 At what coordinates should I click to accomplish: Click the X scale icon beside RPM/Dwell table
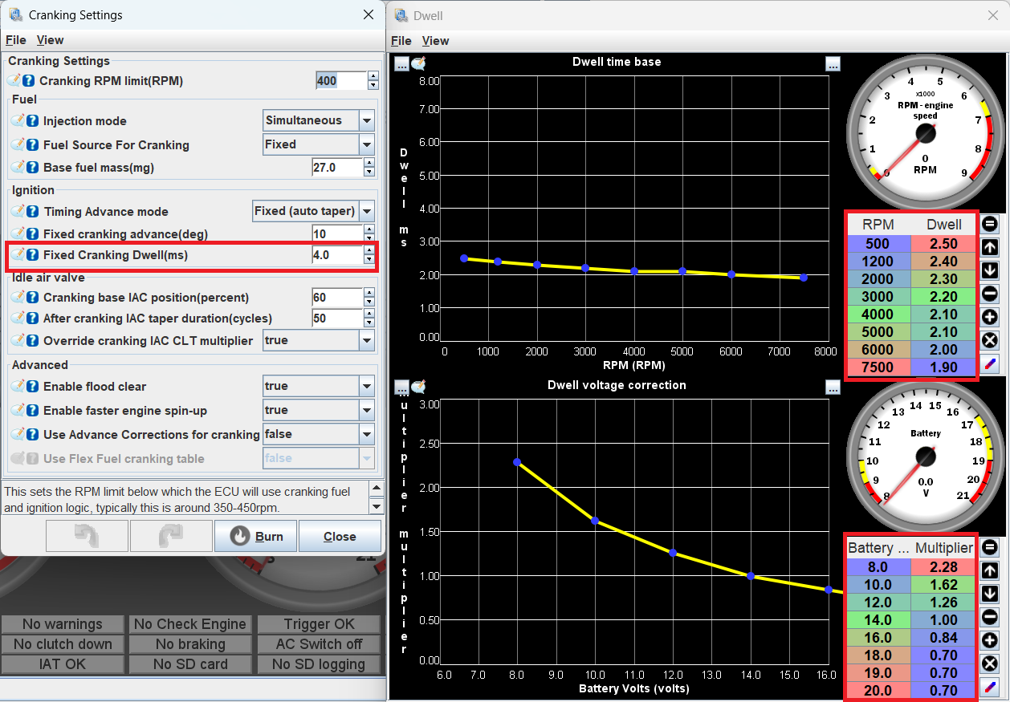click(990, 340)
